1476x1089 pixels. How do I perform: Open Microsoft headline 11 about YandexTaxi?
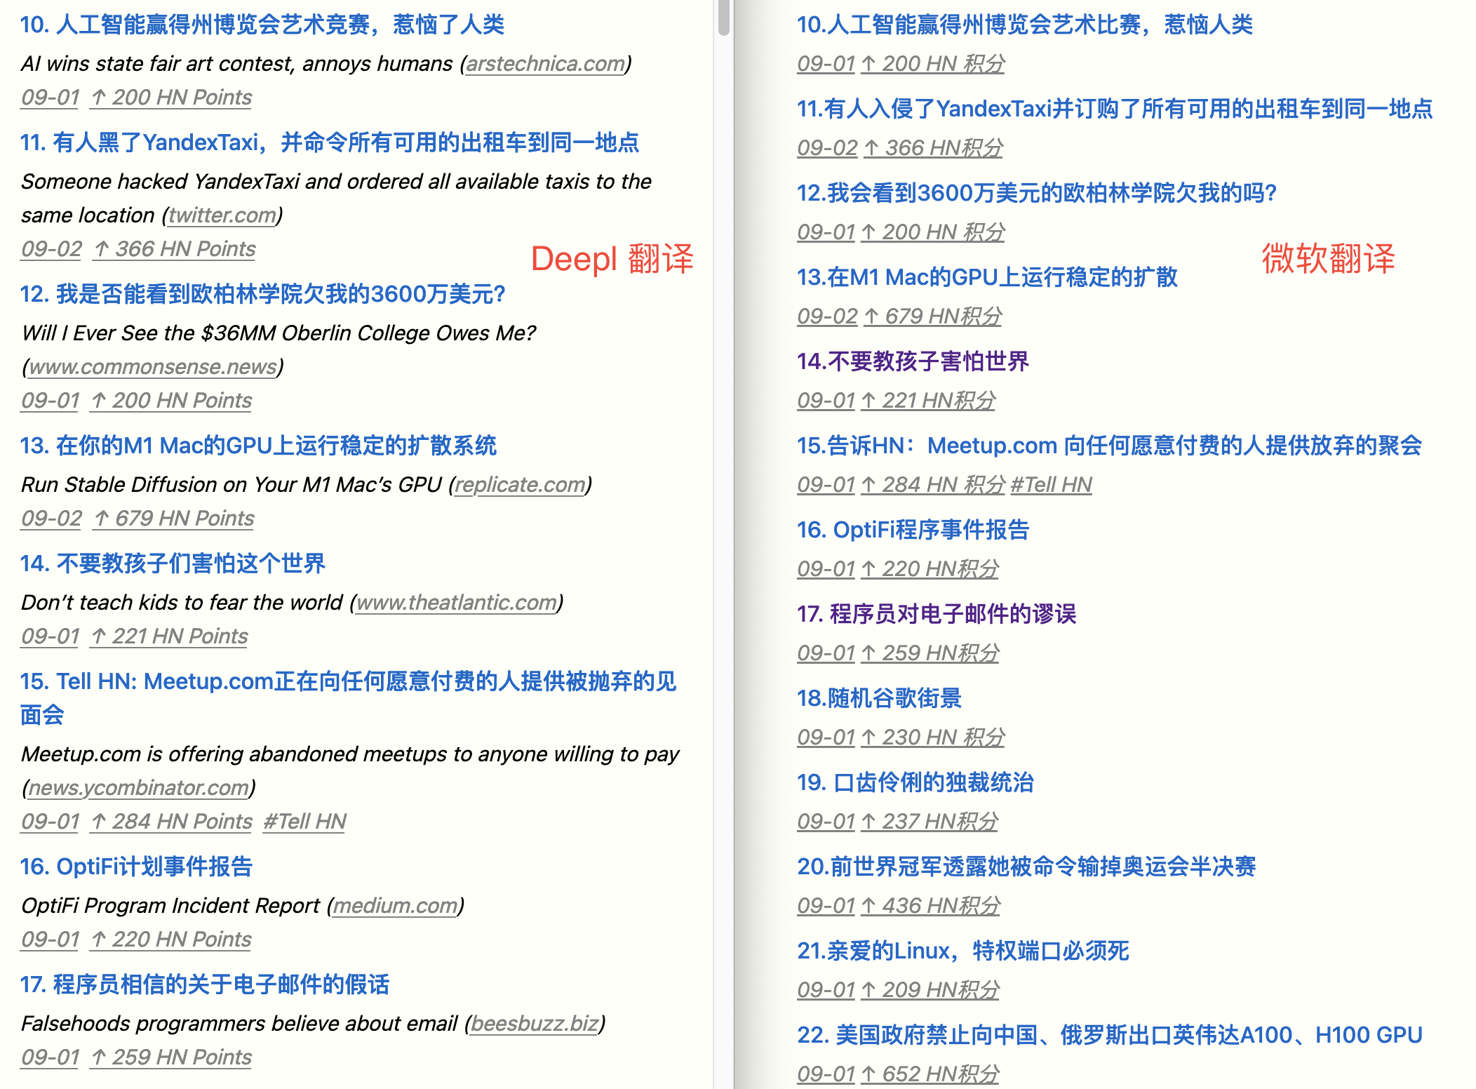pos(1115,109)
